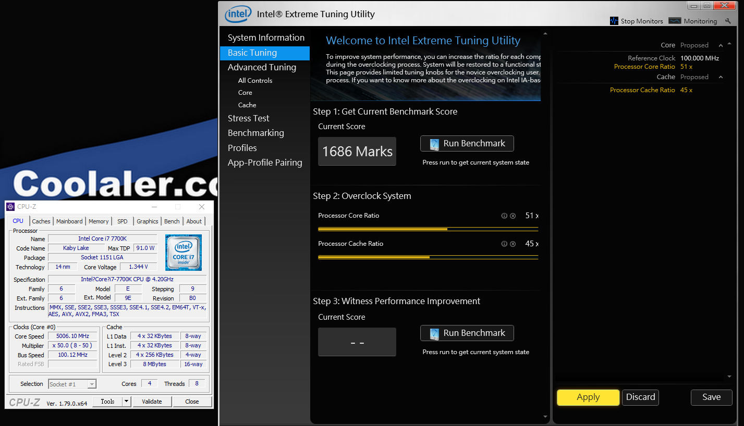Click Code Name Kaby Lake field

pyautogui.click(x=76, y=248)
